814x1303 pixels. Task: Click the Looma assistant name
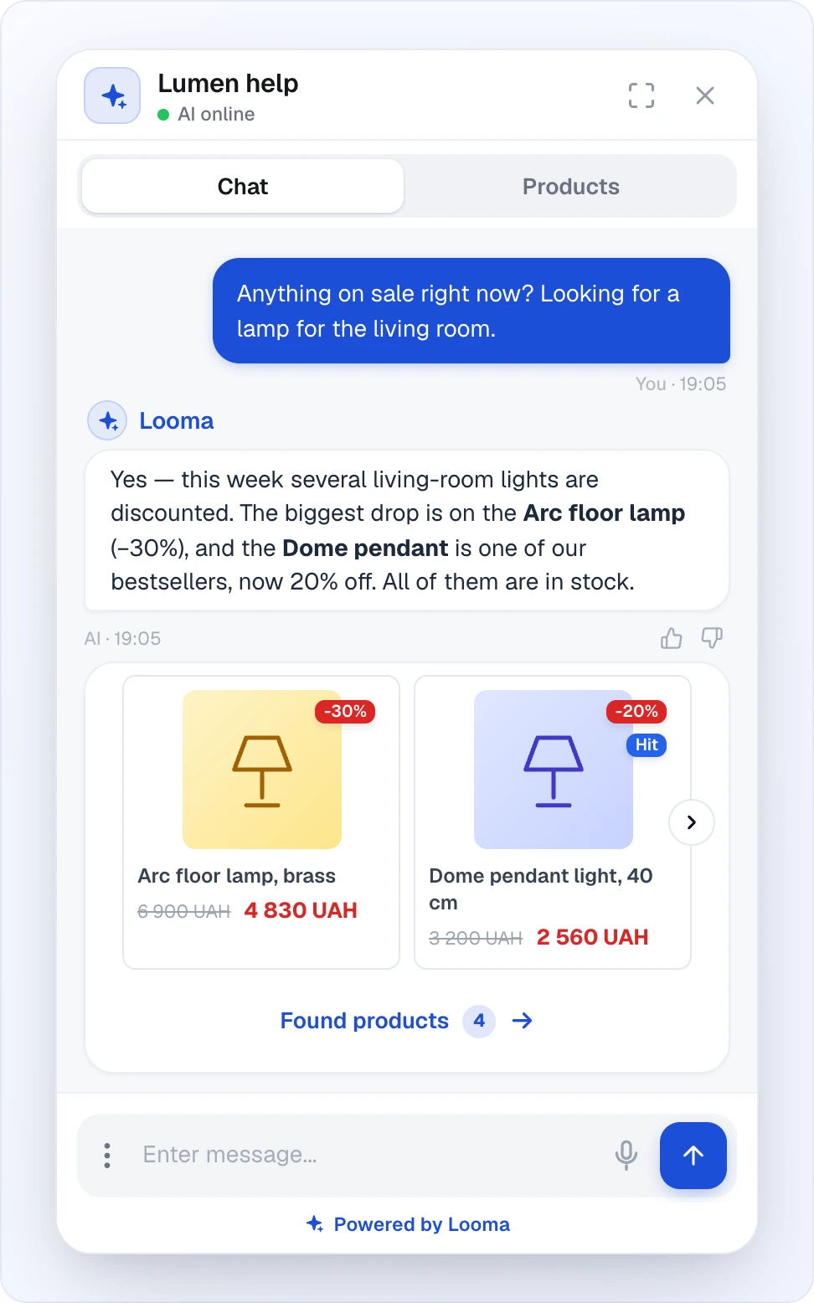(177, 420)
